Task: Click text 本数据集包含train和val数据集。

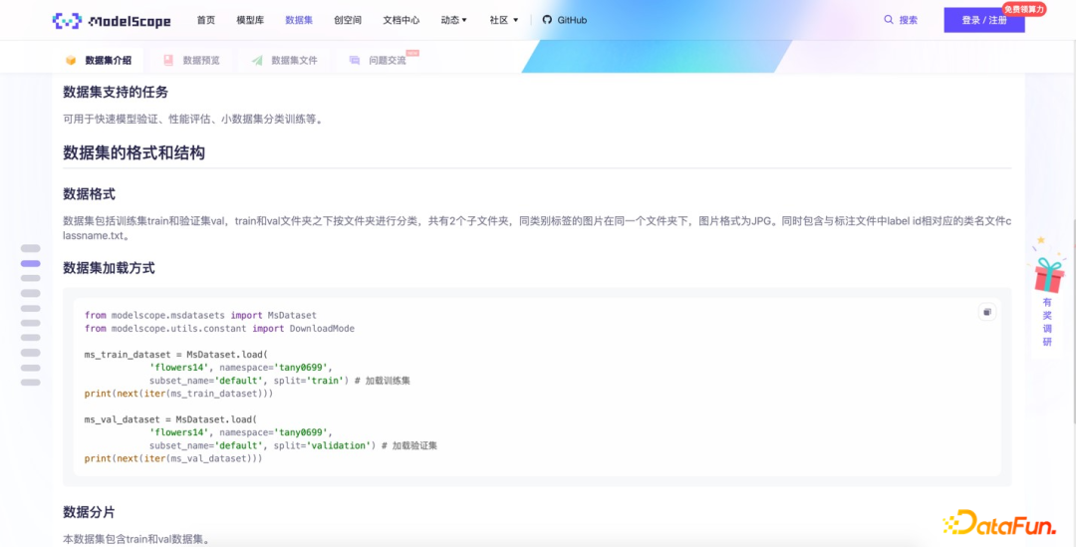Action: click(x=135, y=539)
